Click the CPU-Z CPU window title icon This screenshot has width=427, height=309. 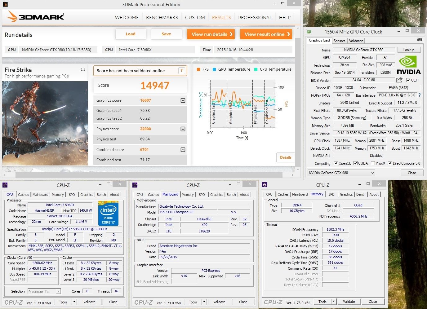5,185
